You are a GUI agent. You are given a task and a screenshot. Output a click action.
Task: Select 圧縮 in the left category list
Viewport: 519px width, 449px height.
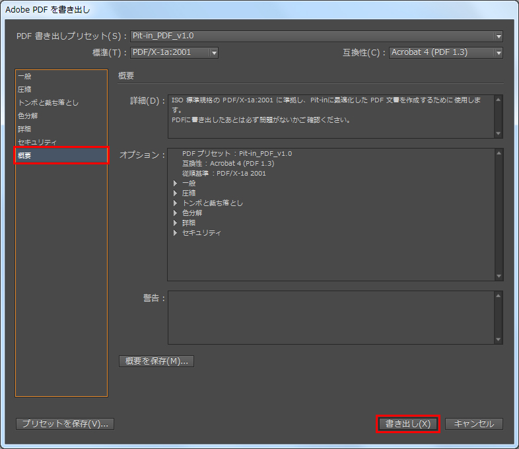tap(24, 90)
